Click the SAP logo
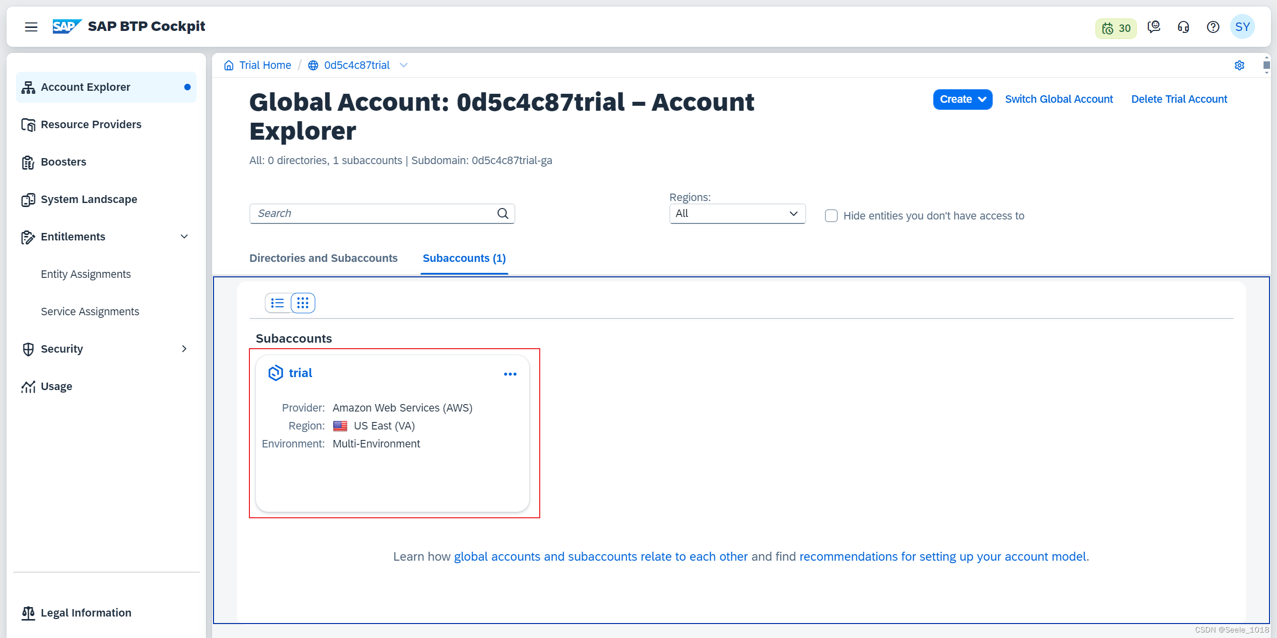Image resolution: width=1277 pixels, height=638 pixels. pyautogui.click(x=67, y=26)
